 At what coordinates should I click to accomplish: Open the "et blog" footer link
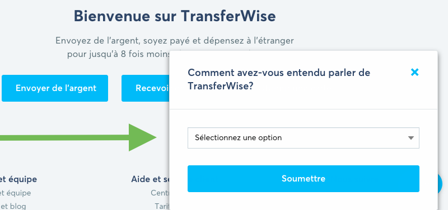13,206
